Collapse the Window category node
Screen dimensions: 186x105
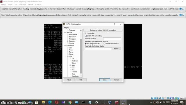pos(65,32)
